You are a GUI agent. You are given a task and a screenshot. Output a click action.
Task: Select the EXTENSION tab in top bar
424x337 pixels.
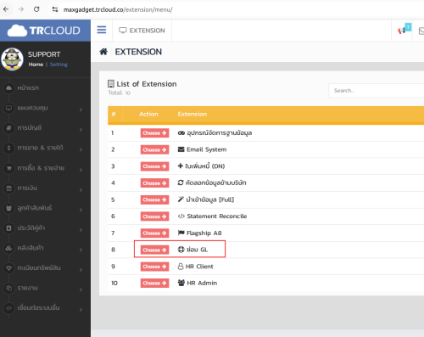(142, 31)
